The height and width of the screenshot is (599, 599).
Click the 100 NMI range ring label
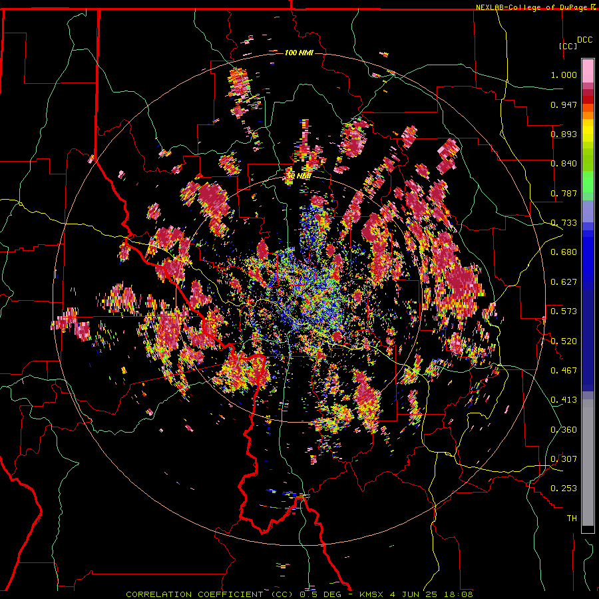(299, 53)
